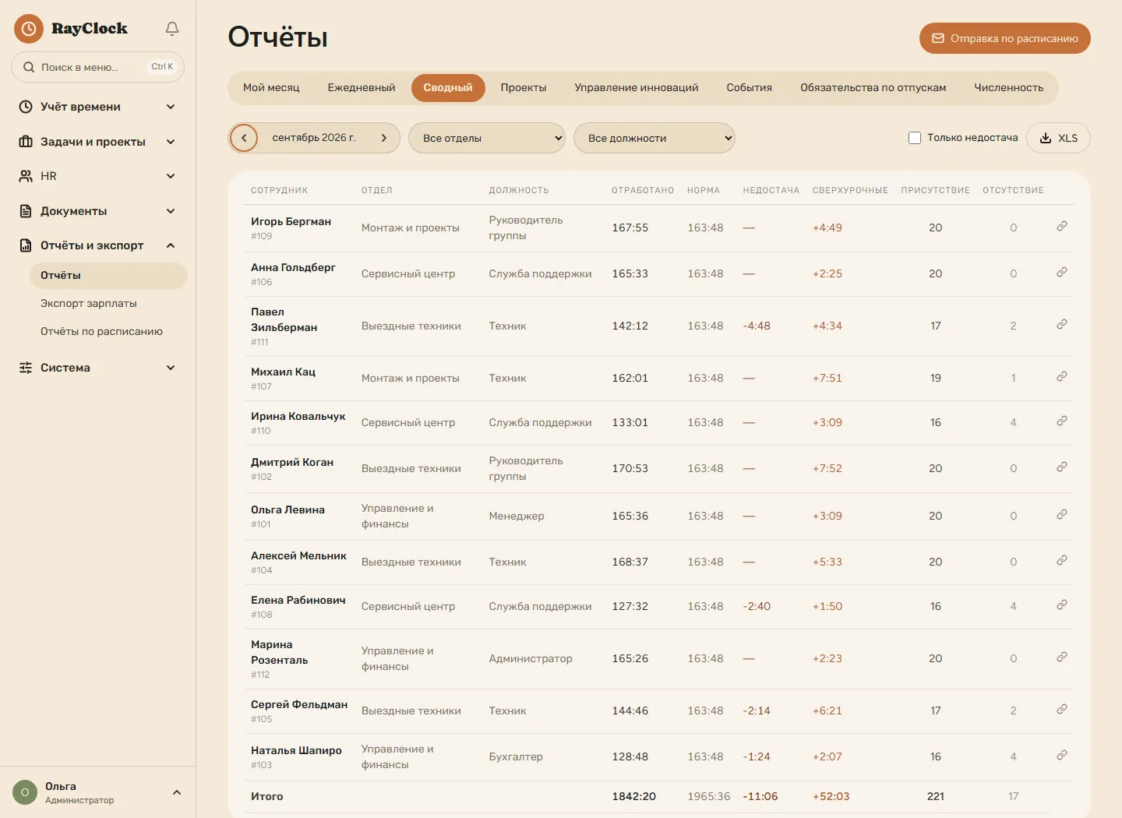Click the Отправка по расписанию button
This screenshot has height=818, width=1122.
(x=1005, y=38)
